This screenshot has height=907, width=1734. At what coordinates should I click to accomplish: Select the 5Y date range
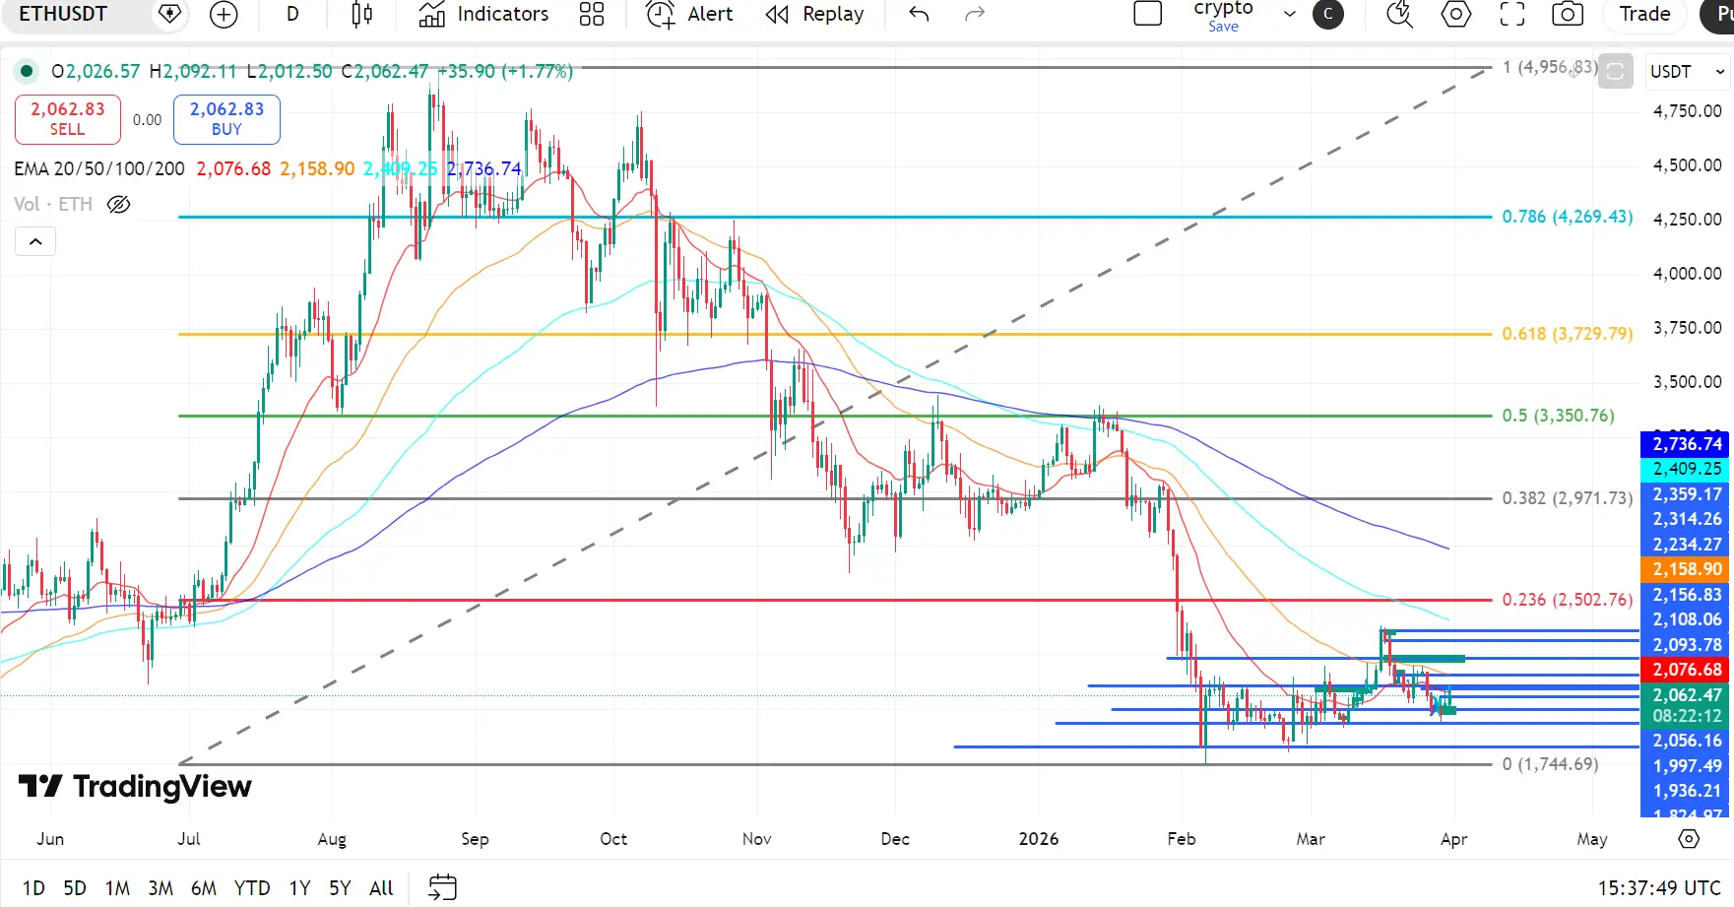[340, 888]
